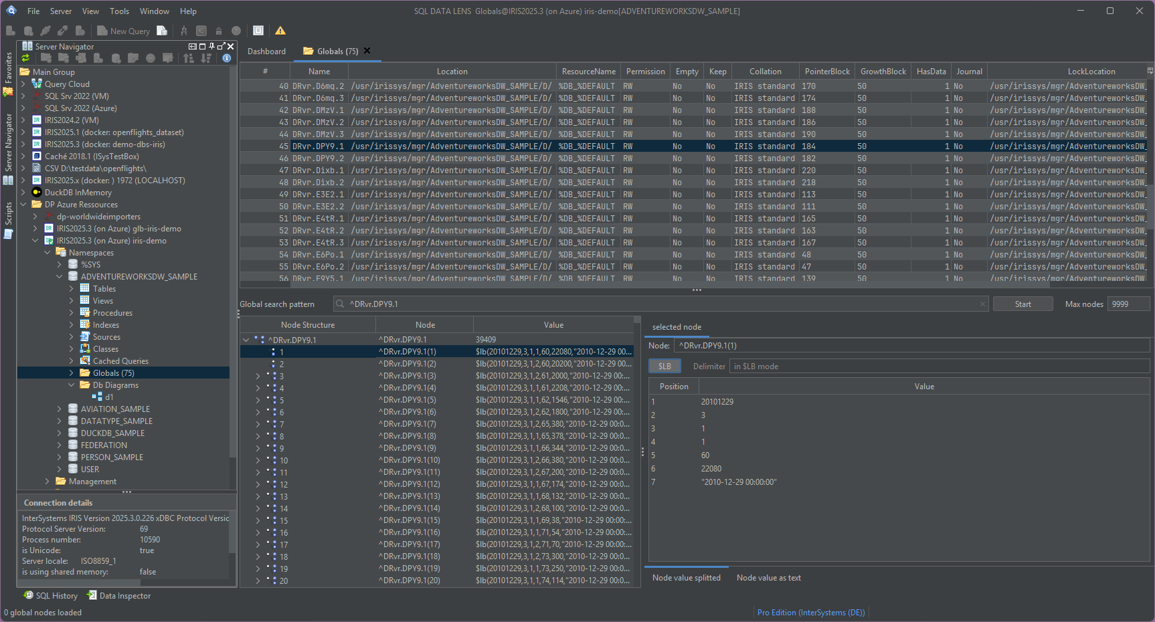Open the Scripts side panel icon
The image size is (1155, 622).
point(8,233)
